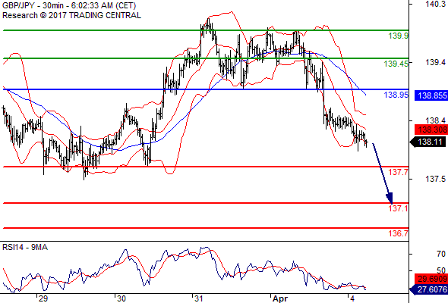Click the RSI14 - 9MA indicator title

pos(25,247)
